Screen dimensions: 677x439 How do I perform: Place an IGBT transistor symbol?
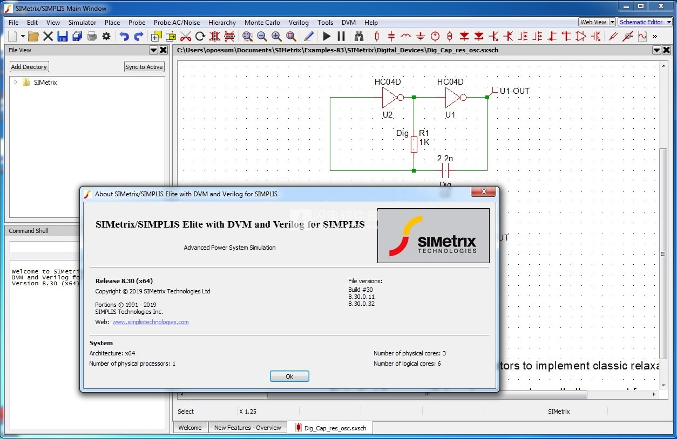click(x=595, y=36)
